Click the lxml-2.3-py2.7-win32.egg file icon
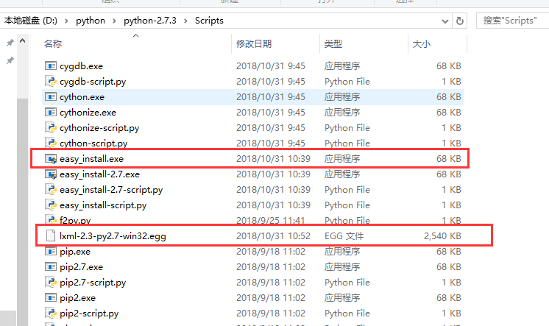The height and width of the screenshot is (326, 549). (51, 236)
